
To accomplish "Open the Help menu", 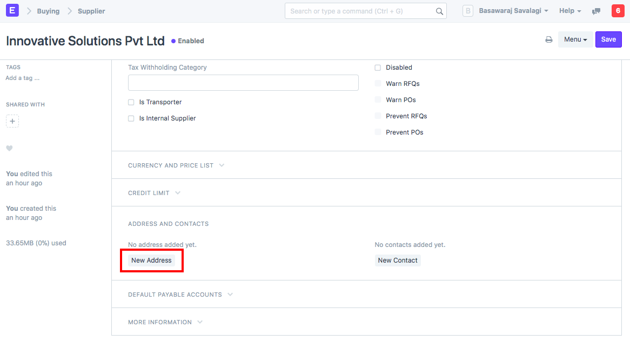I will click(570, 11).
